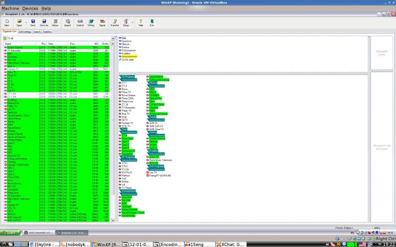The image size is (396, 247).
Task: Open a settings file via Open icon
Action: tap(19, 23)
